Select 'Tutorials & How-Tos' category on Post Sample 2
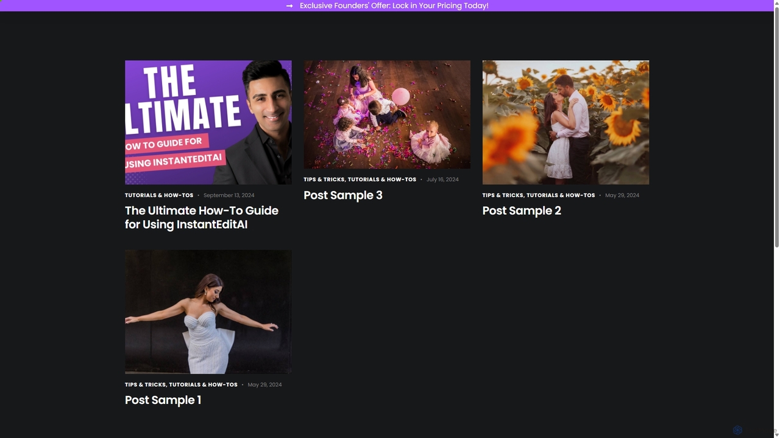Viewport: 780px width, 438px height. [x=561, y=195]
